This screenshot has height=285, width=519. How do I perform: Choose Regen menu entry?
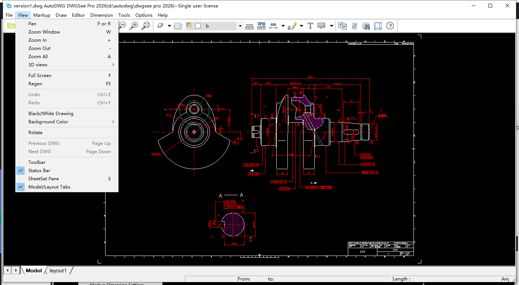[67, 84]
